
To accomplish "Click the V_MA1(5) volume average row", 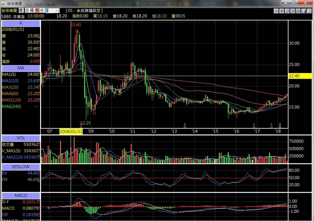I will pyautogui.click(x=21, y=151).
